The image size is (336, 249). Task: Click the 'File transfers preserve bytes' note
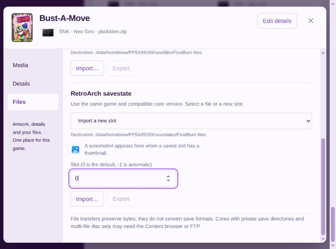point(187,223)
